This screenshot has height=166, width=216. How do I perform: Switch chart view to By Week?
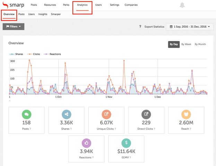[x=186, y=44]
